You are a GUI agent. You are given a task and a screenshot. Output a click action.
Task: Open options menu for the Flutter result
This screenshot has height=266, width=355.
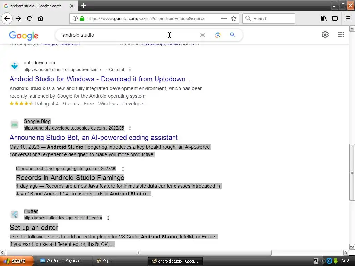[x=108, y=218]
